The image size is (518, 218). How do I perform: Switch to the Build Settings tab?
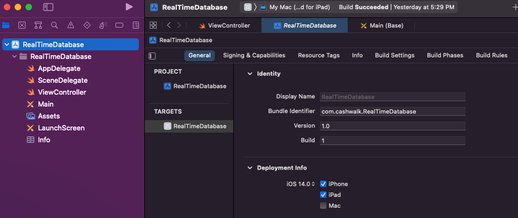point(394,55)
